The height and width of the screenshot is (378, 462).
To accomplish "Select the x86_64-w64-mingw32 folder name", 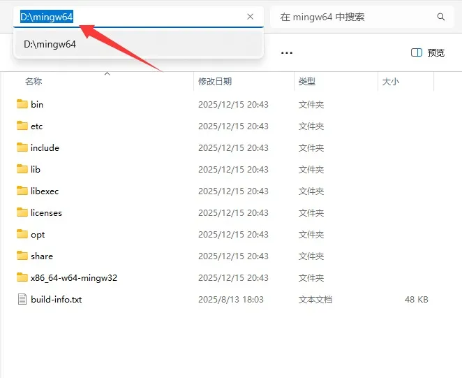I will [x=74, y=278].
